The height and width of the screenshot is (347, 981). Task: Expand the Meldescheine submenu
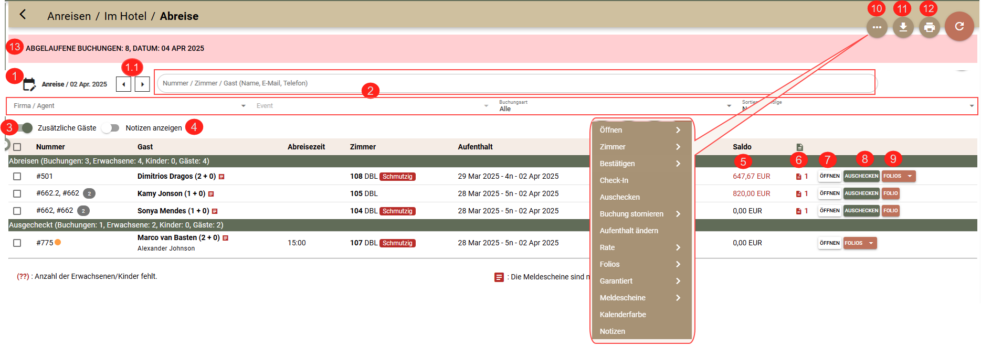641,298
